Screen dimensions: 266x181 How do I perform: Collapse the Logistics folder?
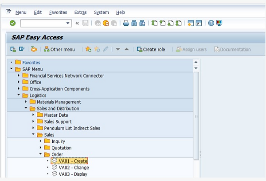point(19,95)
